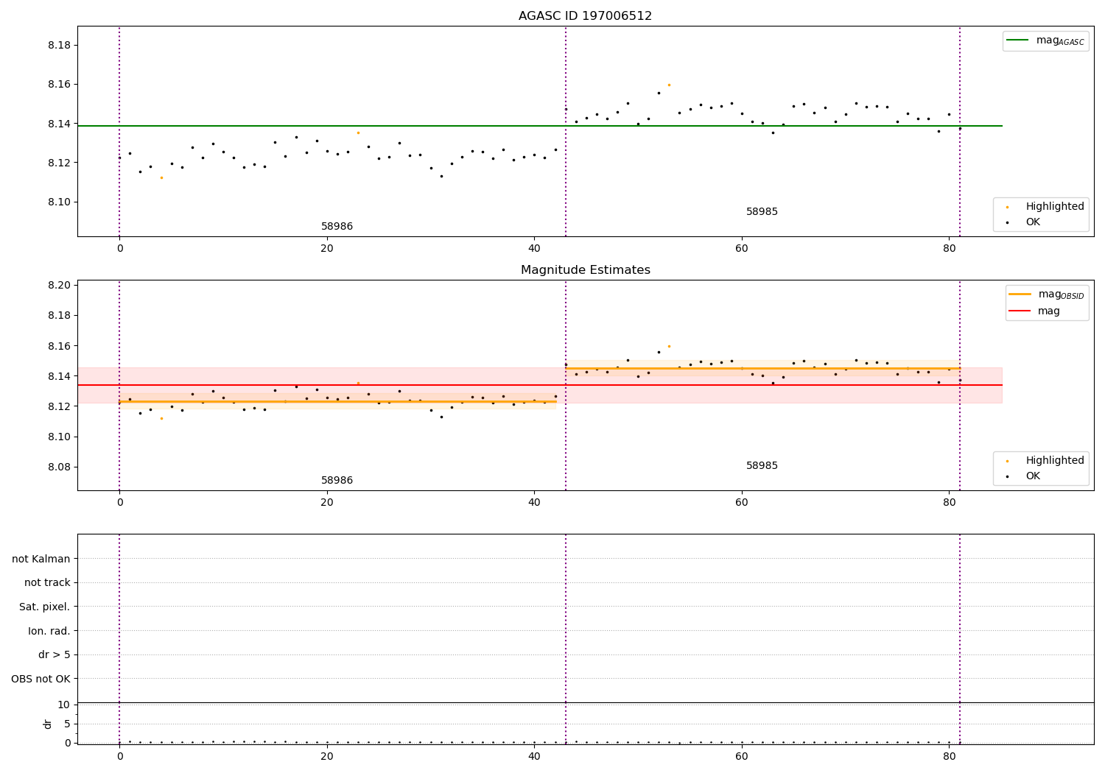Click y-axis tick 8.18 in AGASC ID plot
This screenshot has height=773, width=1105.
[x=59, y=45]
